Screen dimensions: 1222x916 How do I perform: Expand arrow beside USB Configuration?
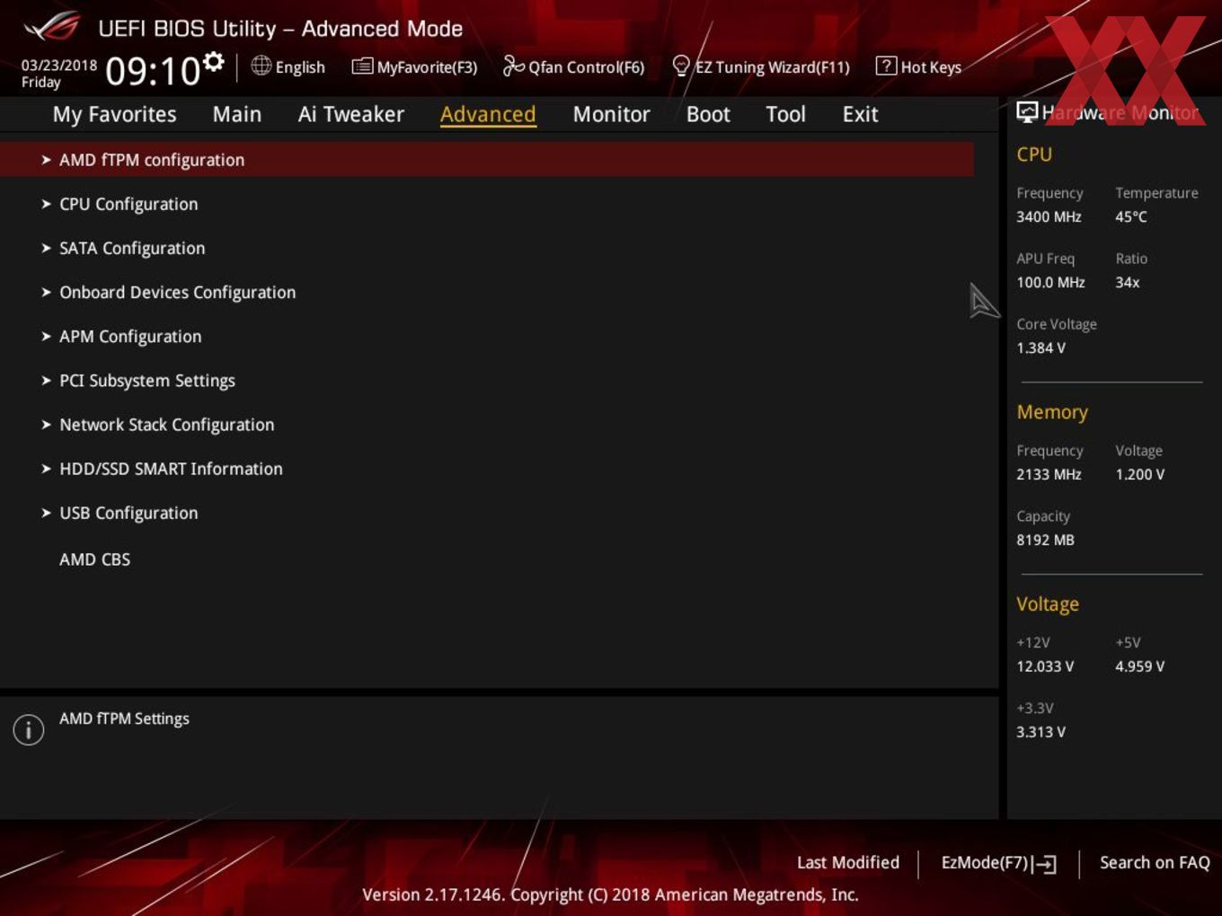click(46, 513)
